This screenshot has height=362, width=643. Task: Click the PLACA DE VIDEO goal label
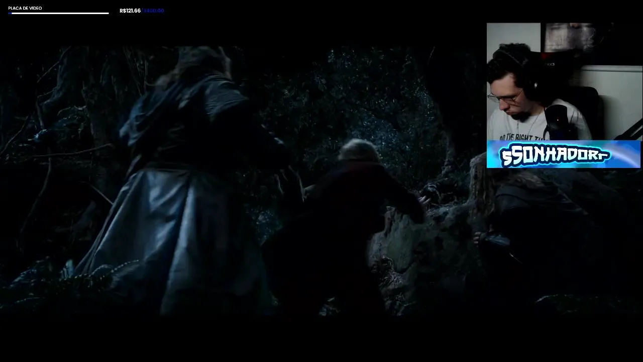pyautogui.click(x=25, y=8)
